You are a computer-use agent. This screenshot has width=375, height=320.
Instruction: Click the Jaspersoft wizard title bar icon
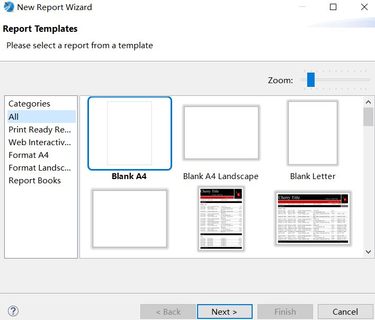[9, 7]
